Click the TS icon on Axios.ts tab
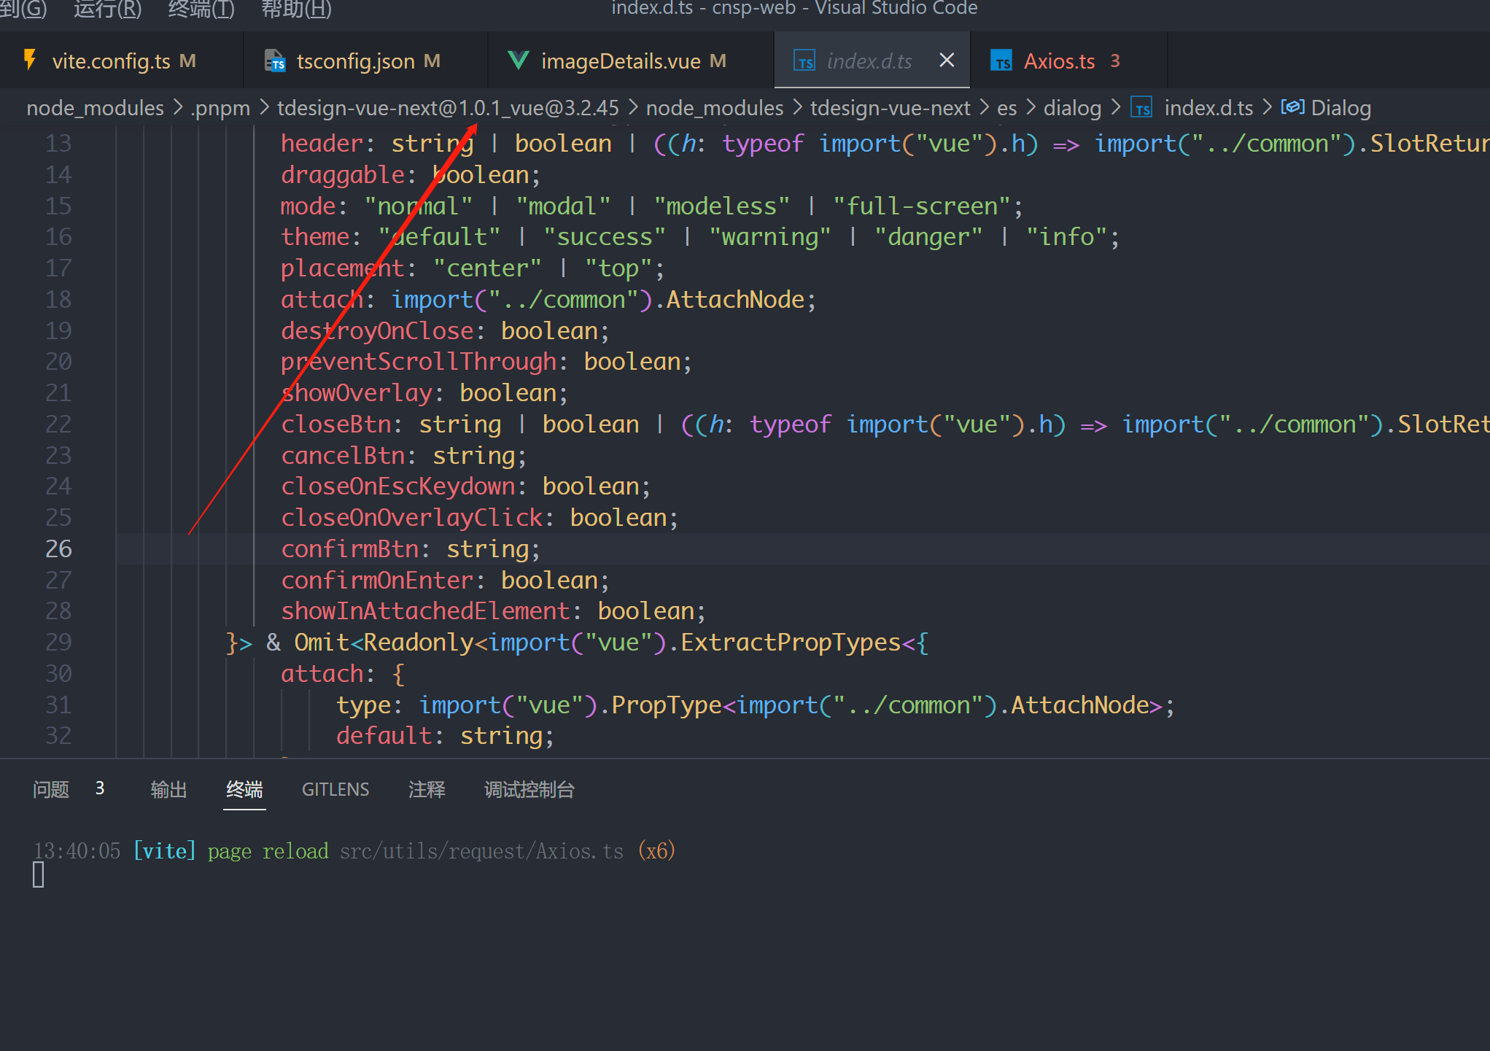 tap(1001, 61)
